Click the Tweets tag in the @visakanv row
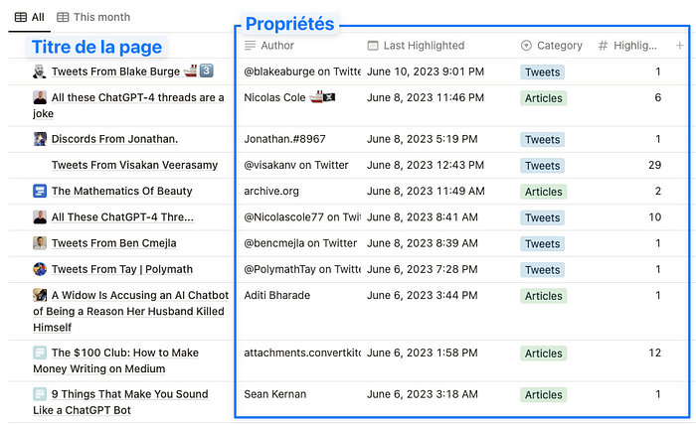 (543, 166)
